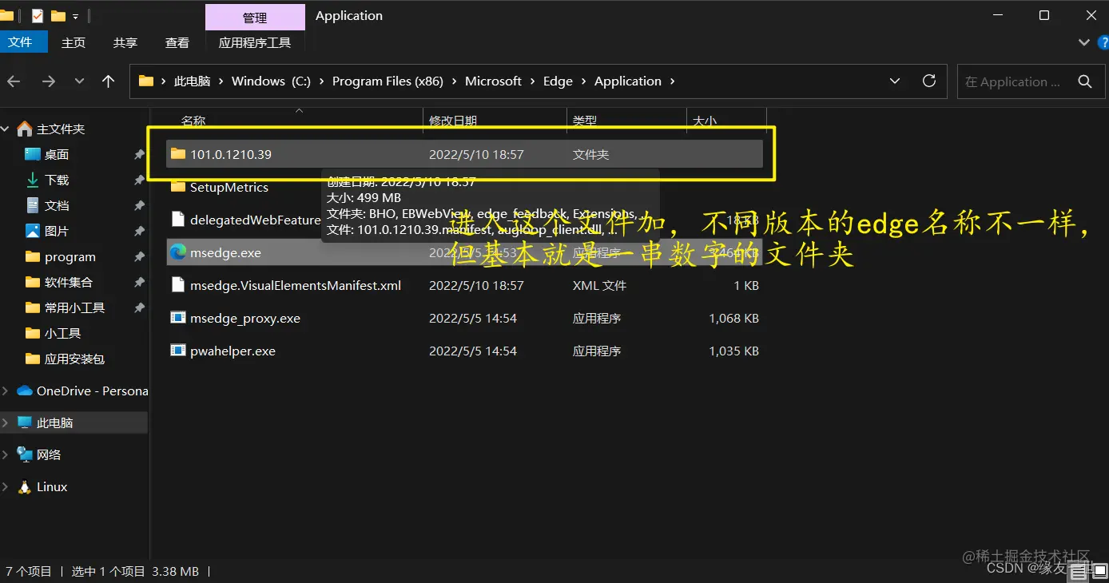The height and width of the screenshot is (583, 1109).
Task: Switch to the 查看 ribbon tab
Action: (177, 43)
